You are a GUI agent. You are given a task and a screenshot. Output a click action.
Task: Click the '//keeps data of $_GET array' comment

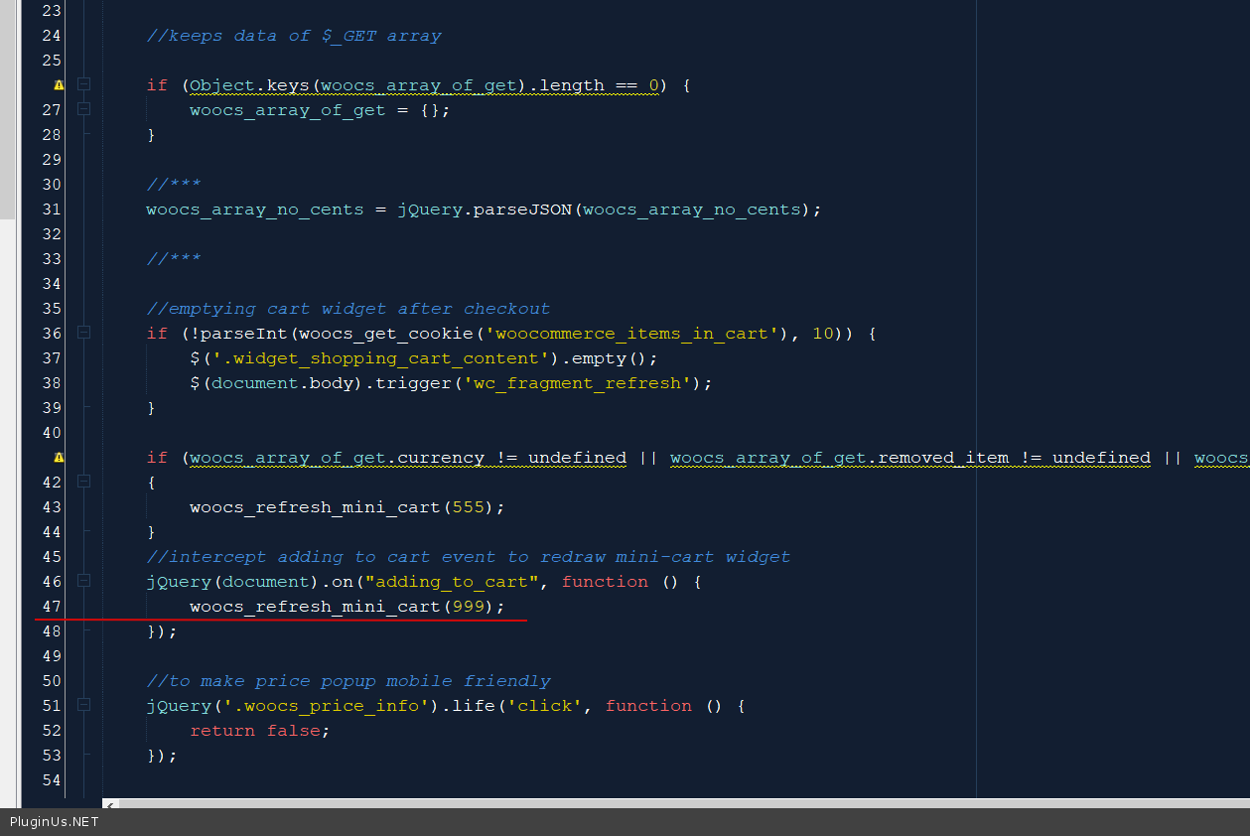pyautogui.click(x=294, y=36)
